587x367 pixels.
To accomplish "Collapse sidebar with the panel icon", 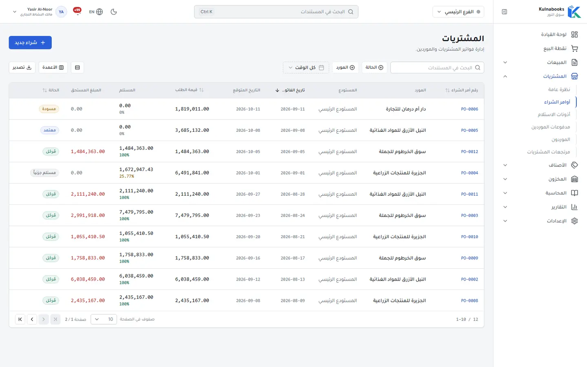I will 504,12.
